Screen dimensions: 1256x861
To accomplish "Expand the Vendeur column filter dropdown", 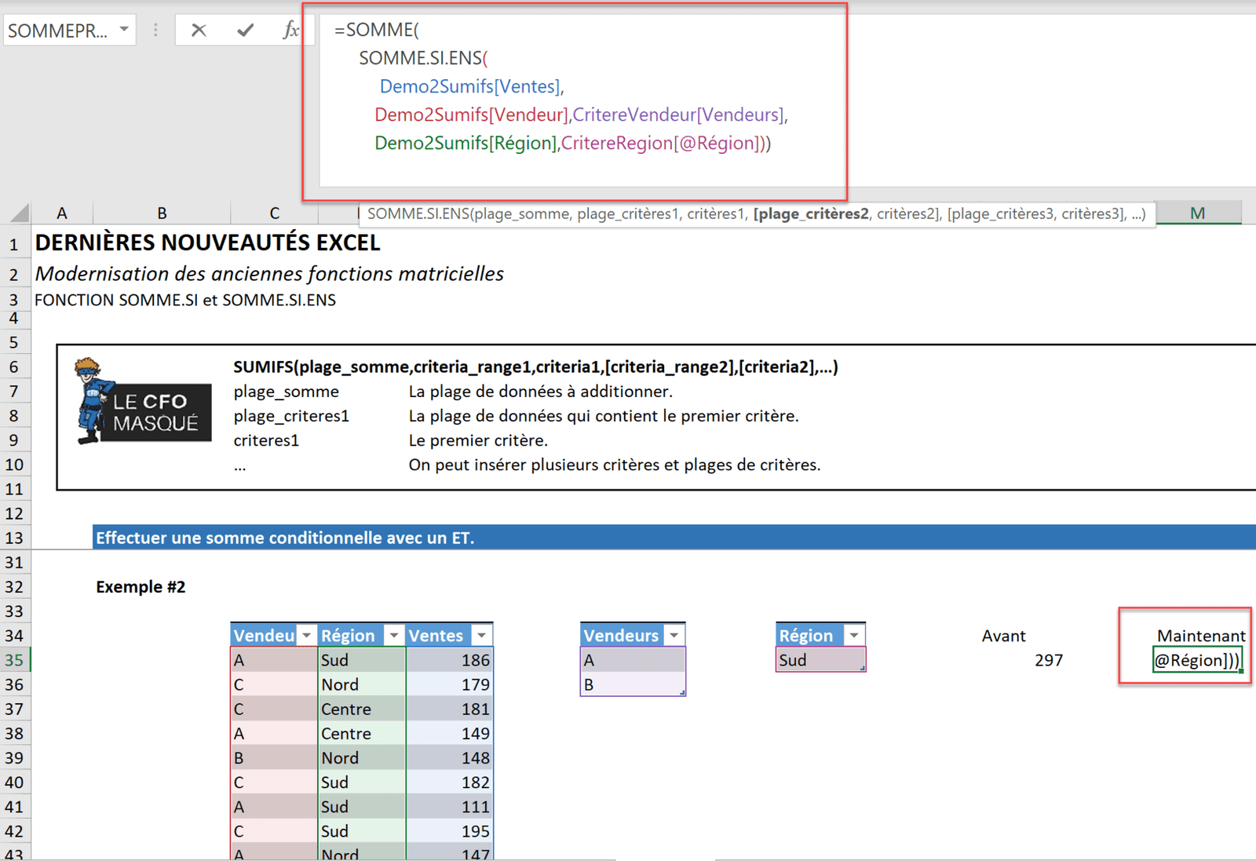I will (x=307, y=636).
